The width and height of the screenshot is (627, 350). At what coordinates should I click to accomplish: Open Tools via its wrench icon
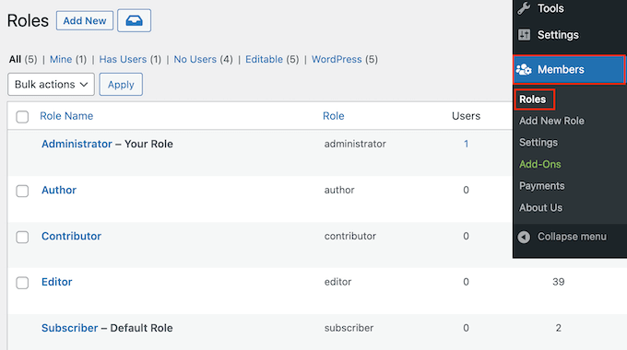524,8
